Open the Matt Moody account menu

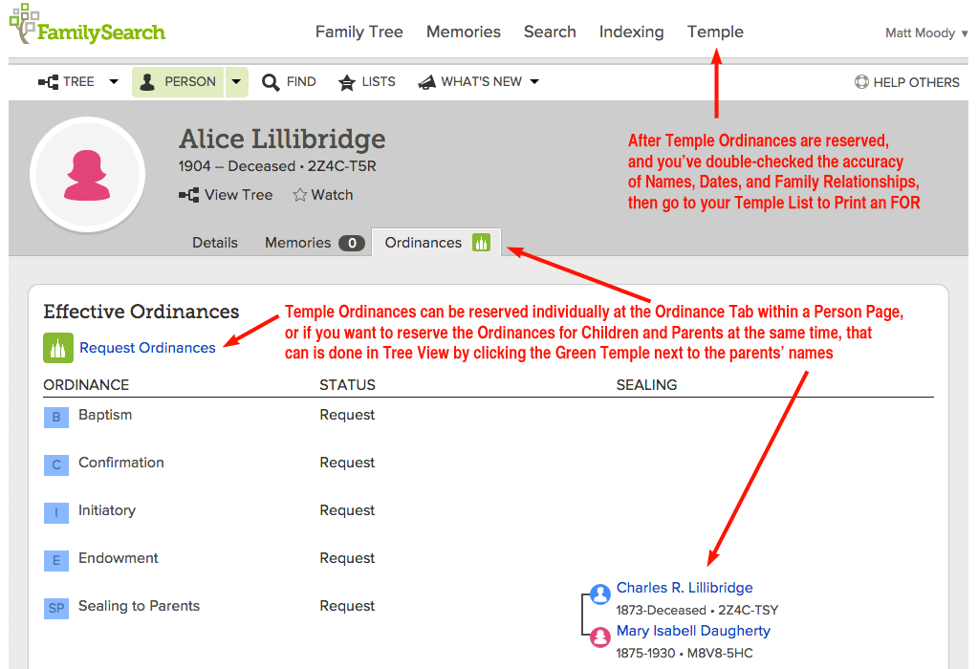click(926, 32)
